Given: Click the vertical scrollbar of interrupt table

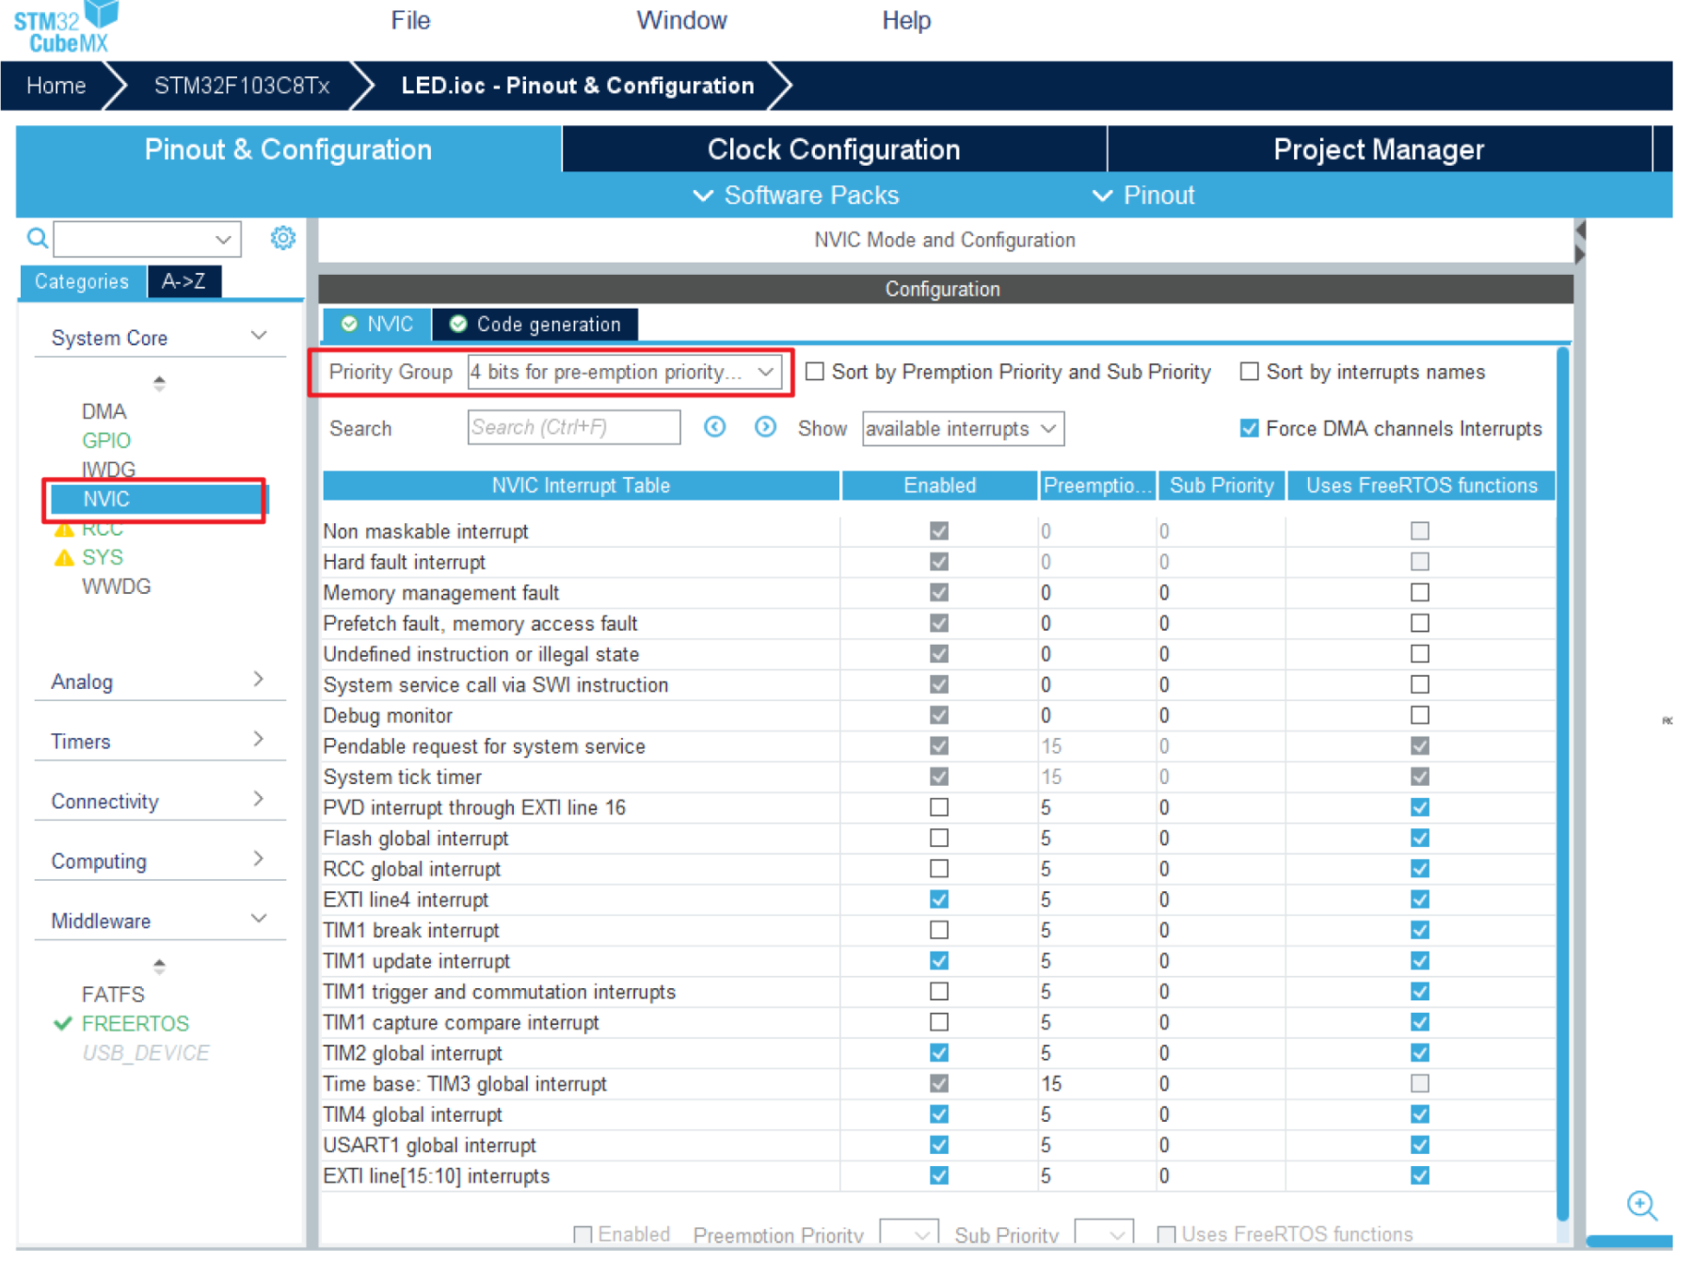Looking at the screenshot, I should point(1562,784).
